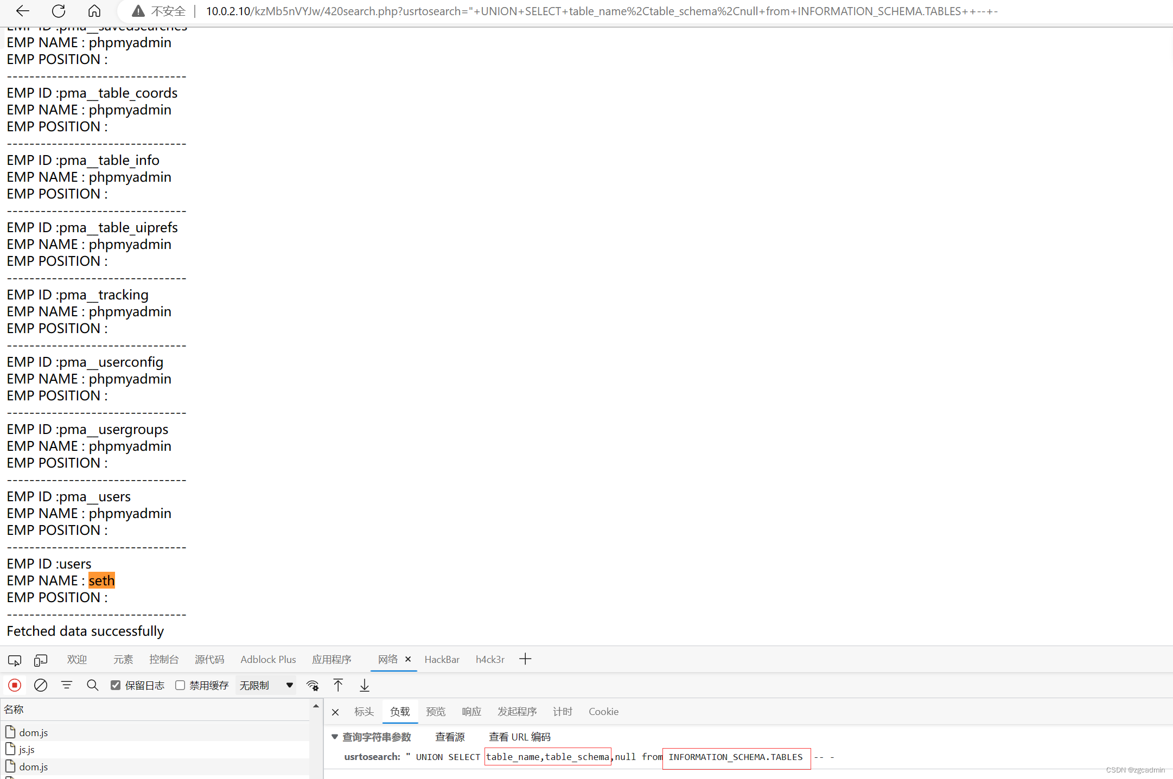
Task: Switch to the 控制台 tab
Action: pos(164,659)
